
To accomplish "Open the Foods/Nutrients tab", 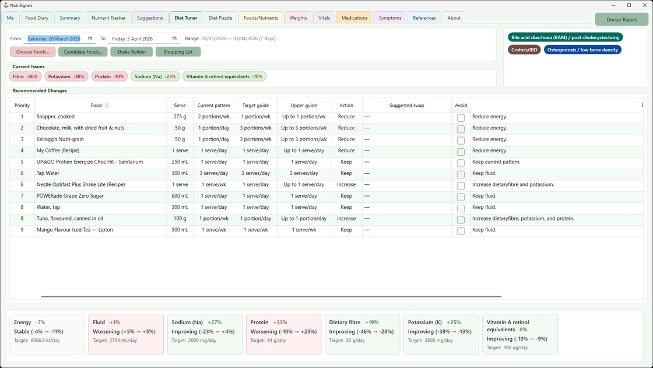I will click(260, 17).
